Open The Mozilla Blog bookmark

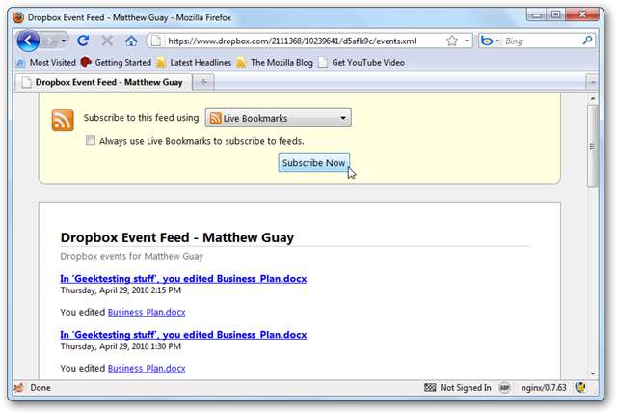click(x=275, y=62)
